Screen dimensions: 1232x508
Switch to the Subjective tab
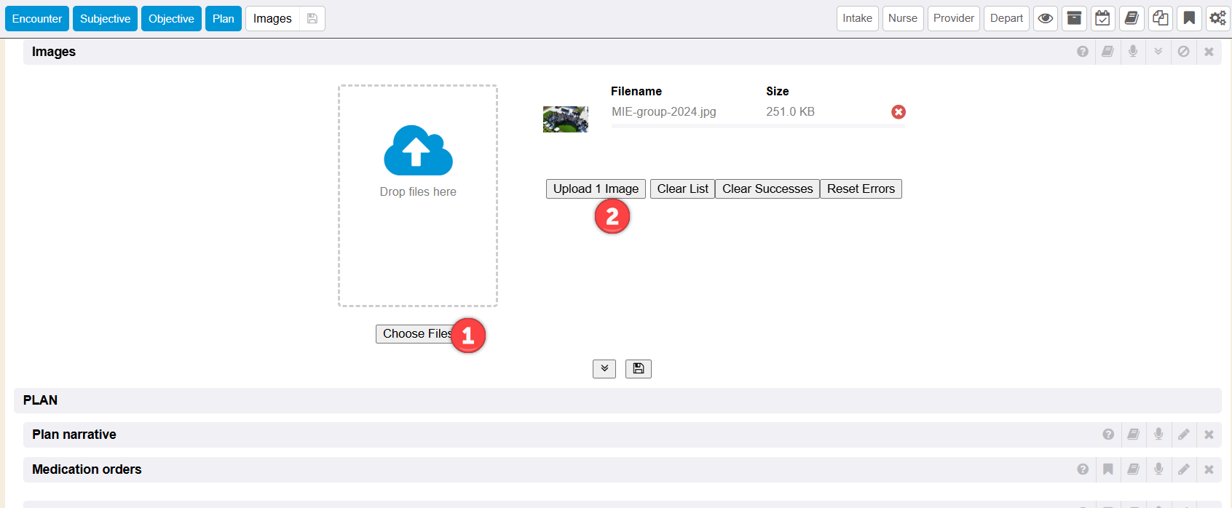click(105, 19)
